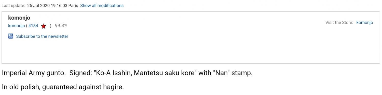View the 4134 feedback score details
The height and width of the screenshot is (95, 382).
click(x=33, y=26)
